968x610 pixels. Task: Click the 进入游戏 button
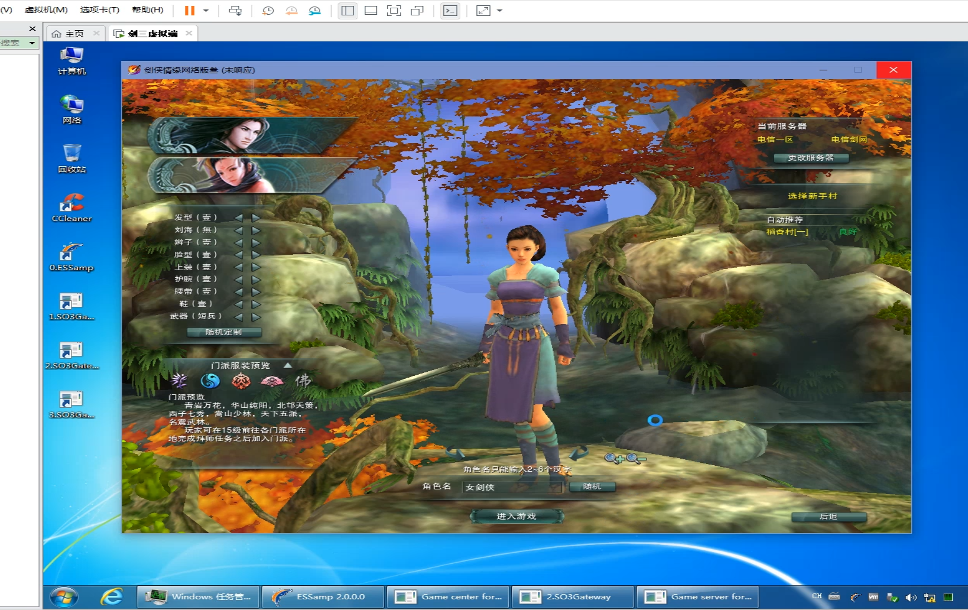tap(517, 516)
